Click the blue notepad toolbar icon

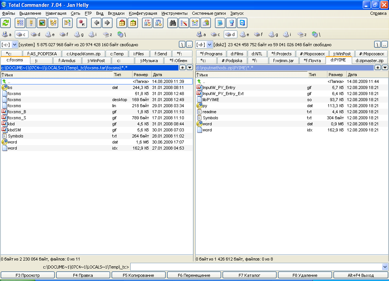(x=220, y=23)
